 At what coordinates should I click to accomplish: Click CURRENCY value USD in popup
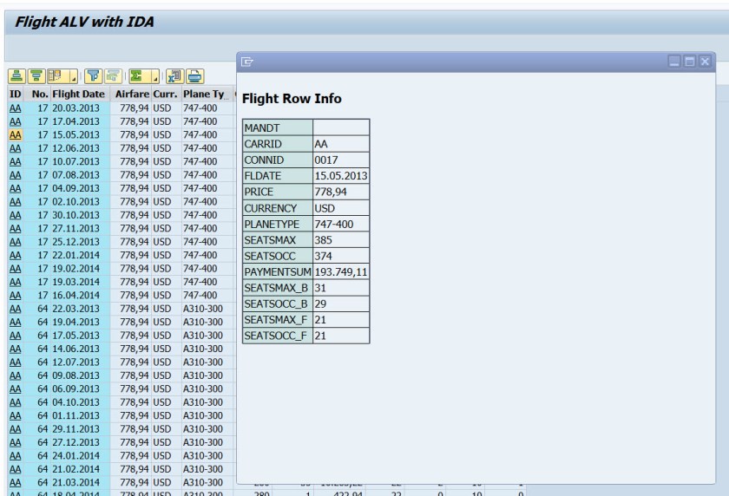point(341,207)
